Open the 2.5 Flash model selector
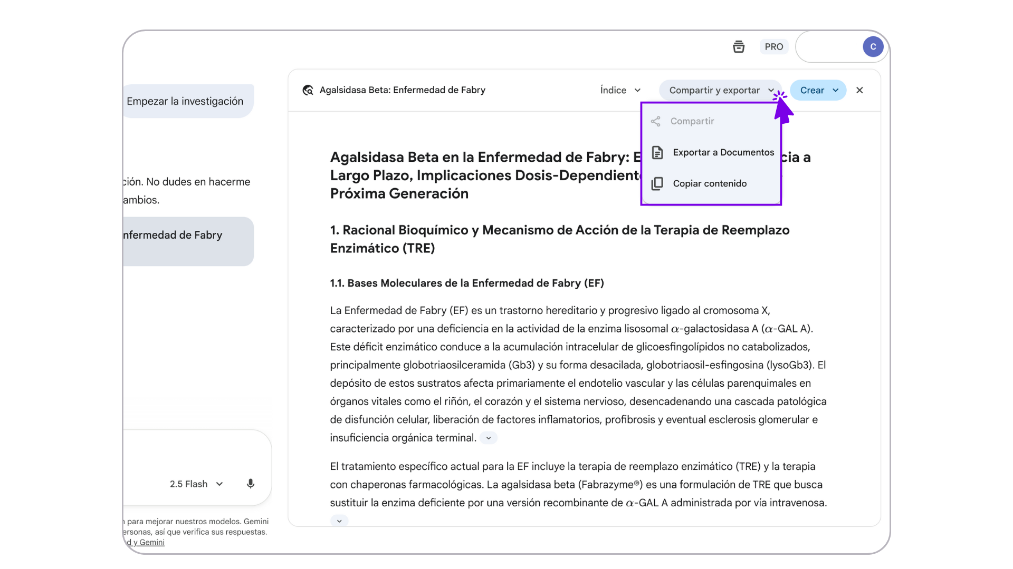Image resolution: width=1013 pixels, height=569 pixels. [x=196, y=484]
